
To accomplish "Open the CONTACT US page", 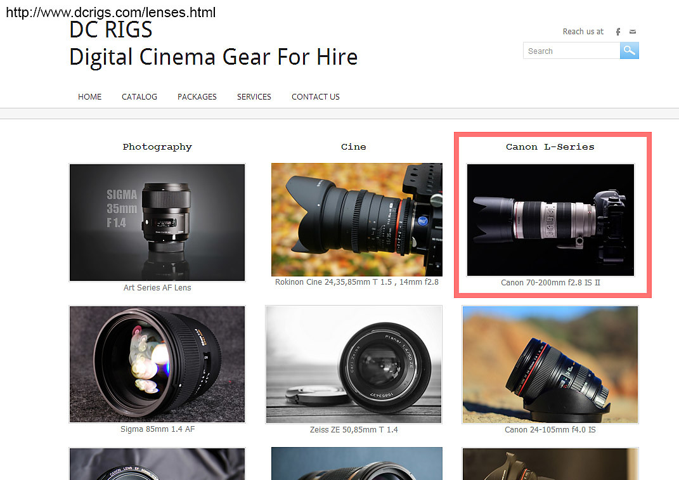I will tap(316, 97).
